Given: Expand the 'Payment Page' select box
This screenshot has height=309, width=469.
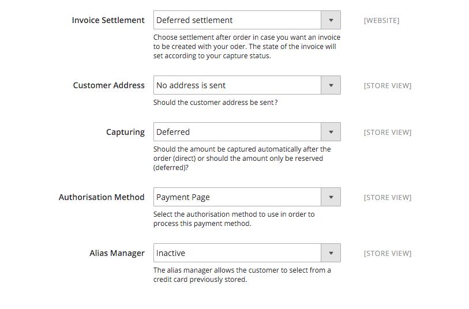Looking at the screenshot, I should click(238, 197).
